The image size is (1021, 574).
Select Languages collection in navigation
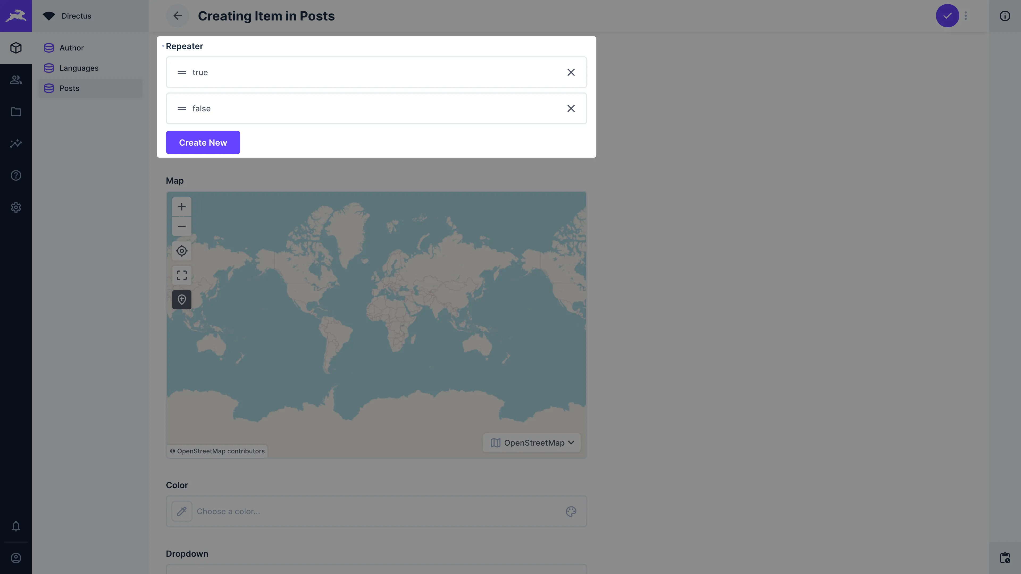click(78, 68)
